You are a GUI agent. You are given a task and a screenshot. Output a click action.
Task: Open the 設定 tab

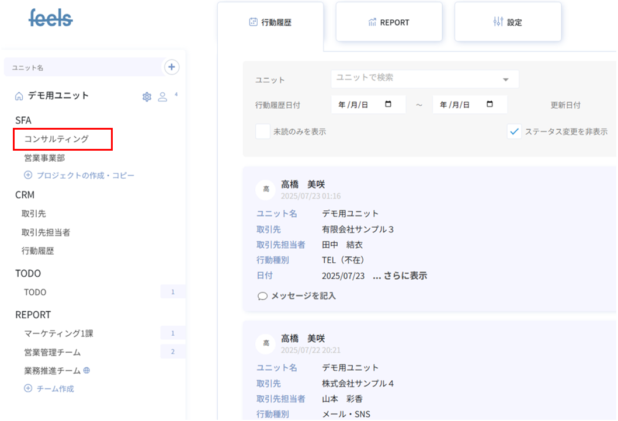[x=508, y=22]
